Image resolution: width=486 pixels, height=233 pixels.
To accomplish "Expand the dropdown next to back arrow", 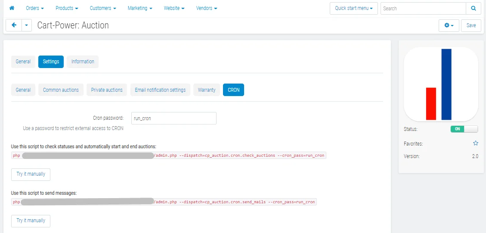I will pos(27,25).
